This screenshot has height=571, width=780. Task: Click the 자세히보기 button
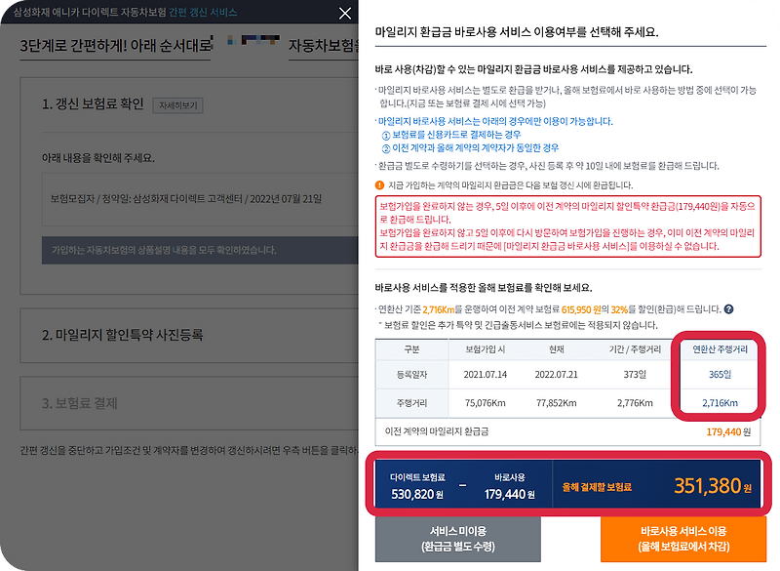[177, 105]
